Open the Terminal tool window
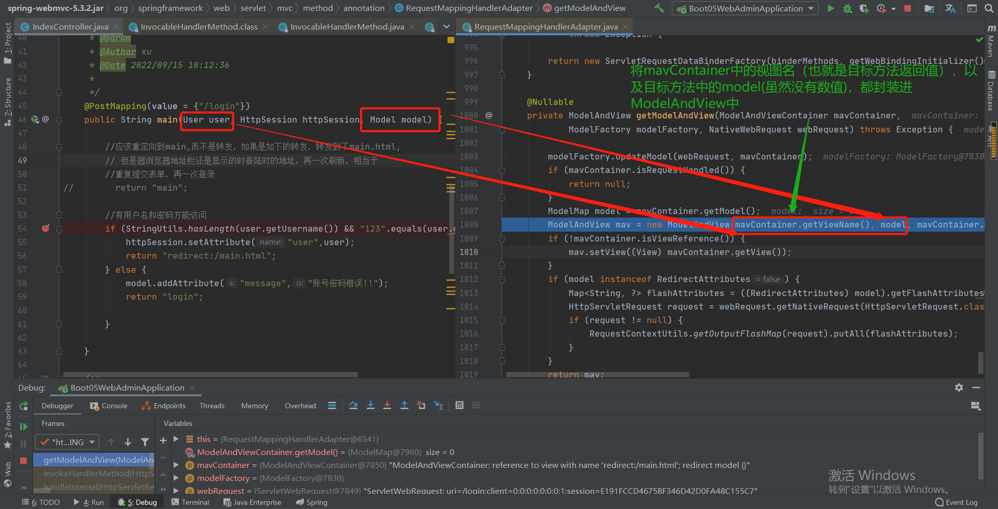 tap(190, 502)
